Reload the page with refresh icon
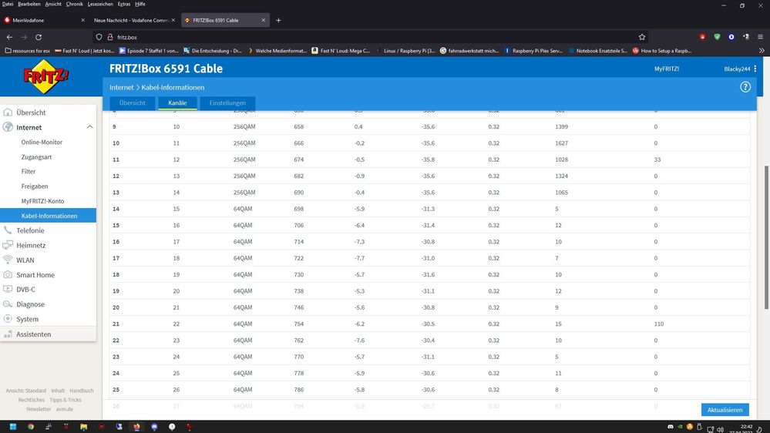The image size is (770, 433). [x=39, y=37]
